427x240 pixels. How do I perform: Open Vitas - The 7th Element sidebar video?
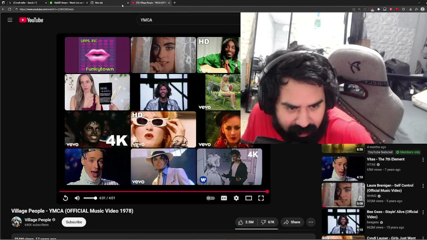click(x=386, y=159)
